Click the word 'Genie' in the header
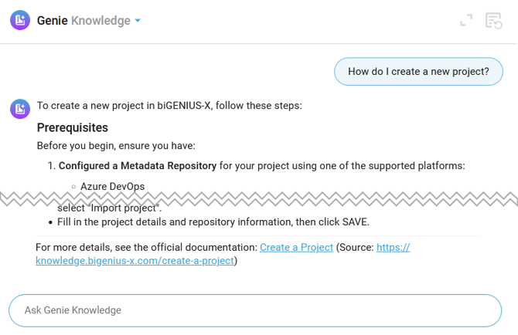 point(53,21)
